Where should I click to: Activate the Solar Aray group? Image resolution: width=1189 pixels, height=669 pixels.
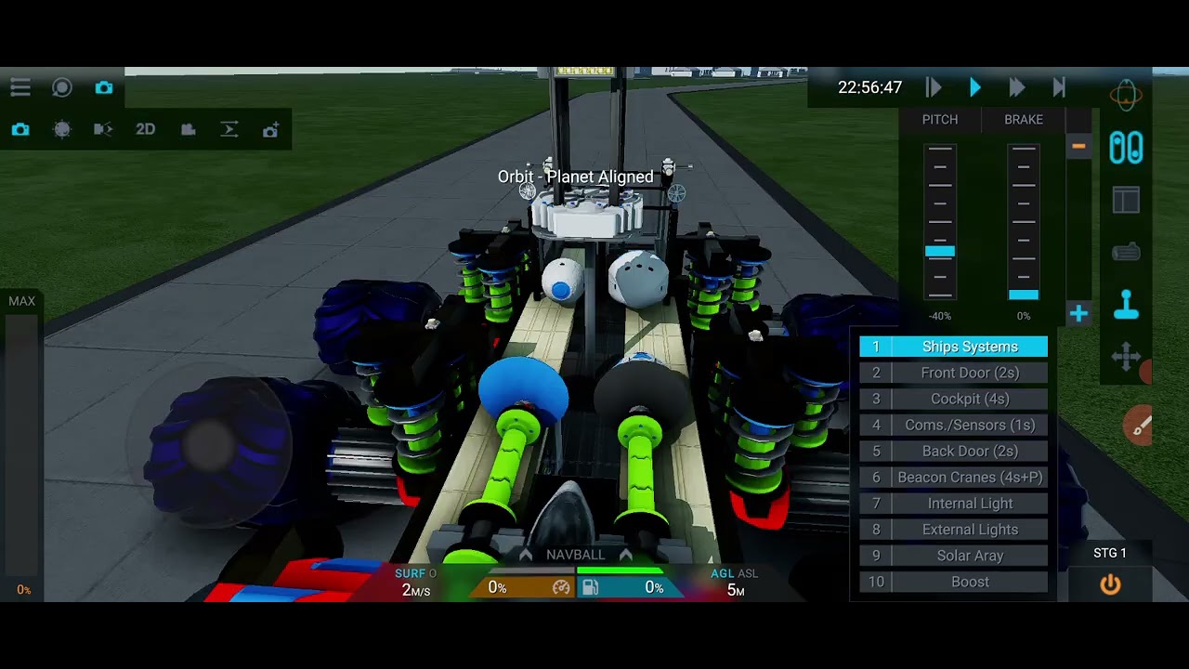(x=954, y=556)
